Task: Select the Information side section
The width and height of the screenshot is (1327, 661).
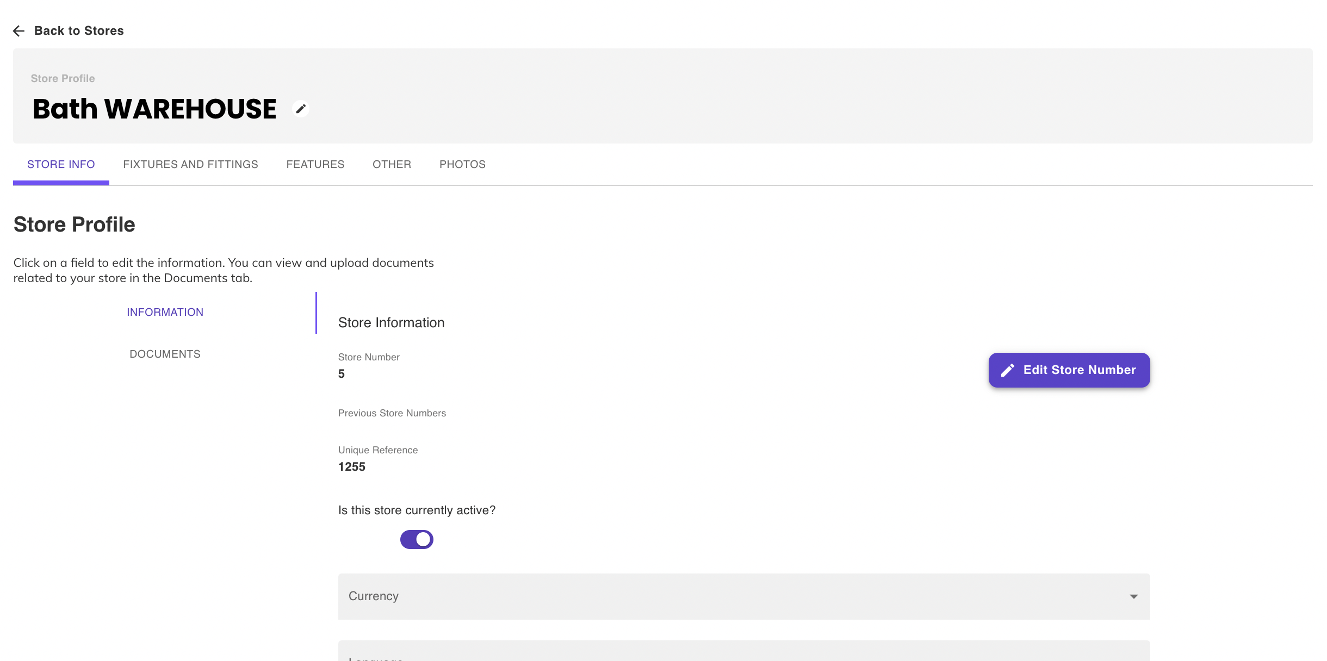Action: coord(165,312)
